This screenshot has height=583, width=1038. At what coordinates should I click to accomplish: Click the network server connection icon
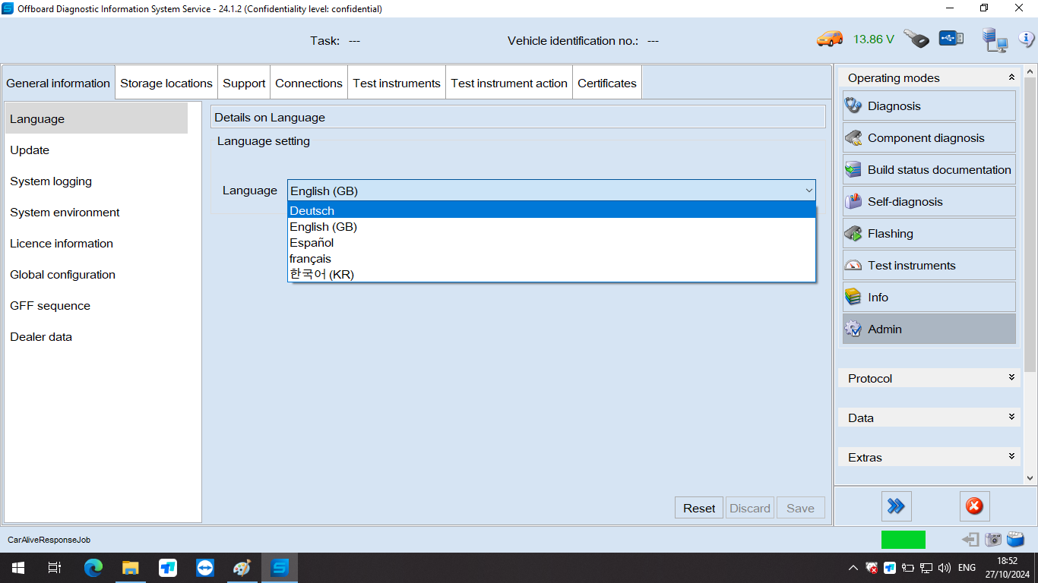pyautogui.click(x=994, y=39)
